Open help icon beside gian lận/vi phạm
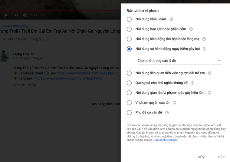 point(210,93)
